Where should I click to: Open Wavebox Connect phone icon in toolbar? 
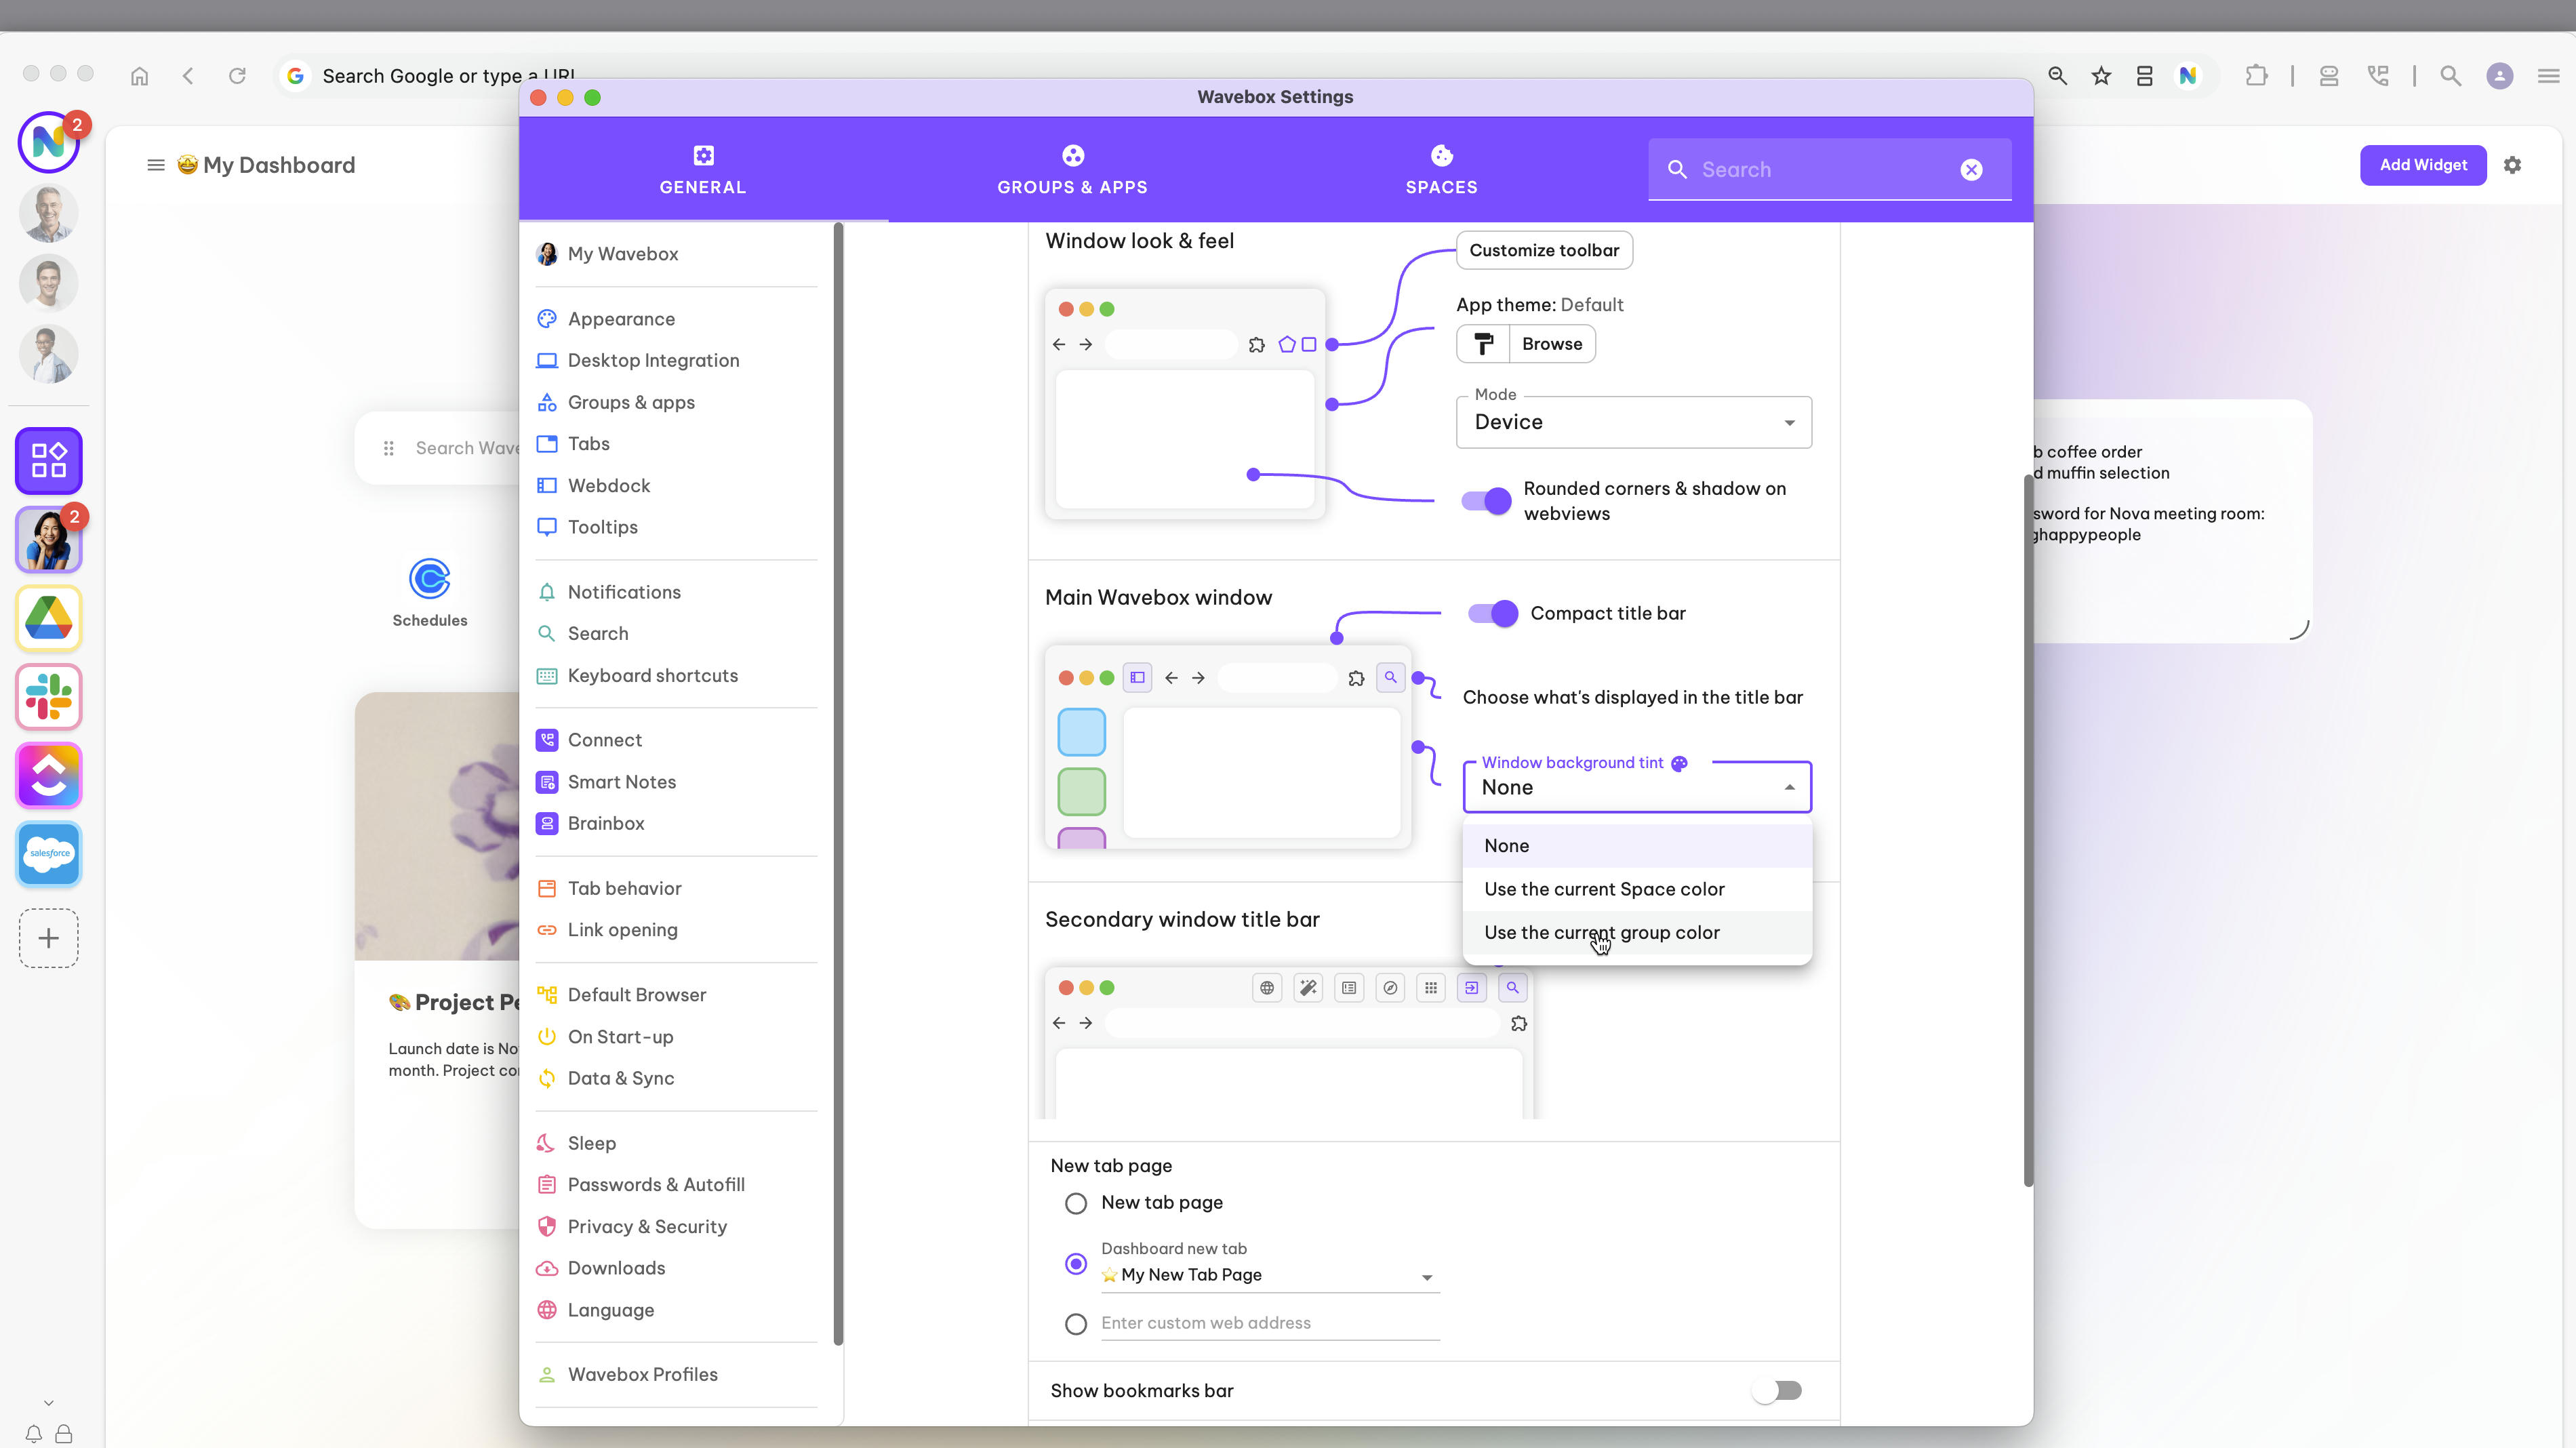(2378, 76)
